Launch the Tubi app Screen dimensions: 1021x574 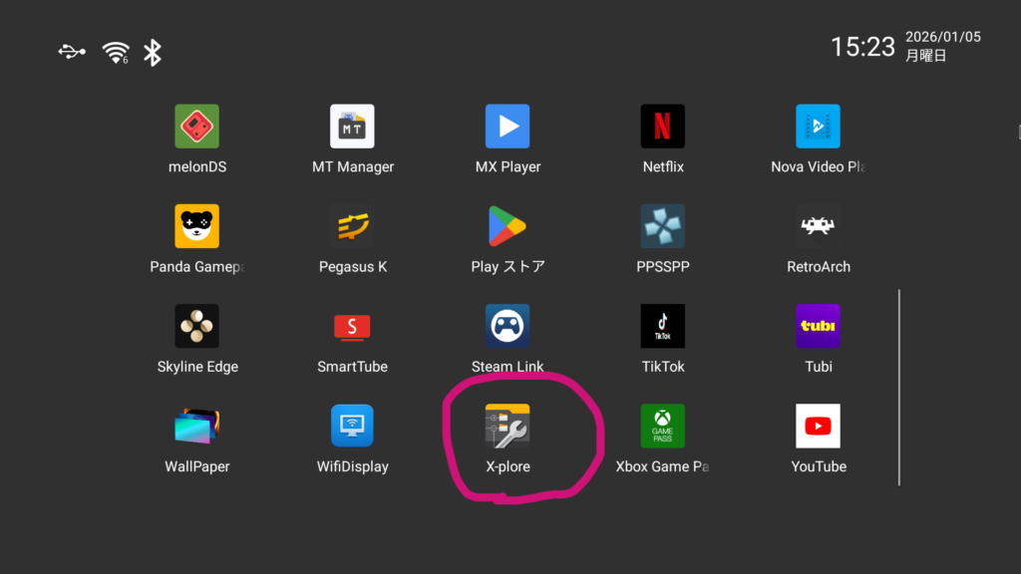point(818,326)
